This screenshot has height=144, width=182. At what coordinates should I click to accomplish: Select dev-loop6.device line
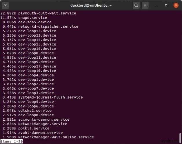tap(28, 106)
